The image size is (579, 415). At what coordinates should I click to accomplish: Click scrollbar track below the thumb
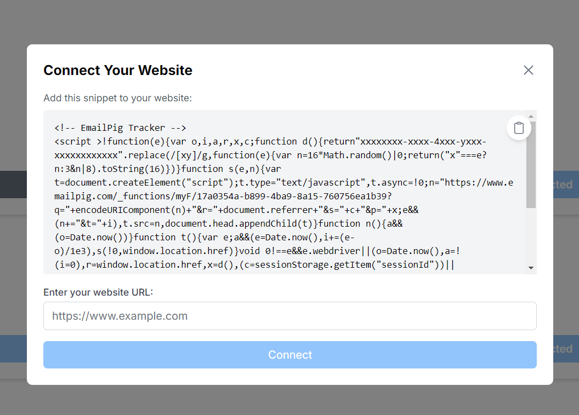click(531, 236)
